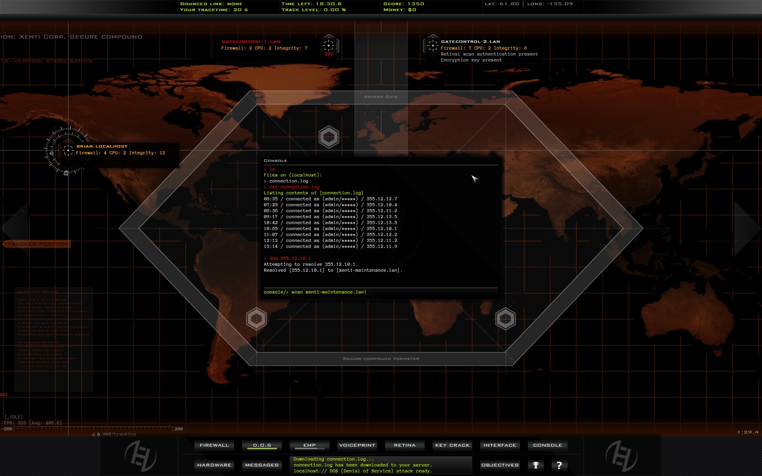
Task: Click the gatecontrol-1.lan targeting reticle icon
Action: [x=329, y=45]
